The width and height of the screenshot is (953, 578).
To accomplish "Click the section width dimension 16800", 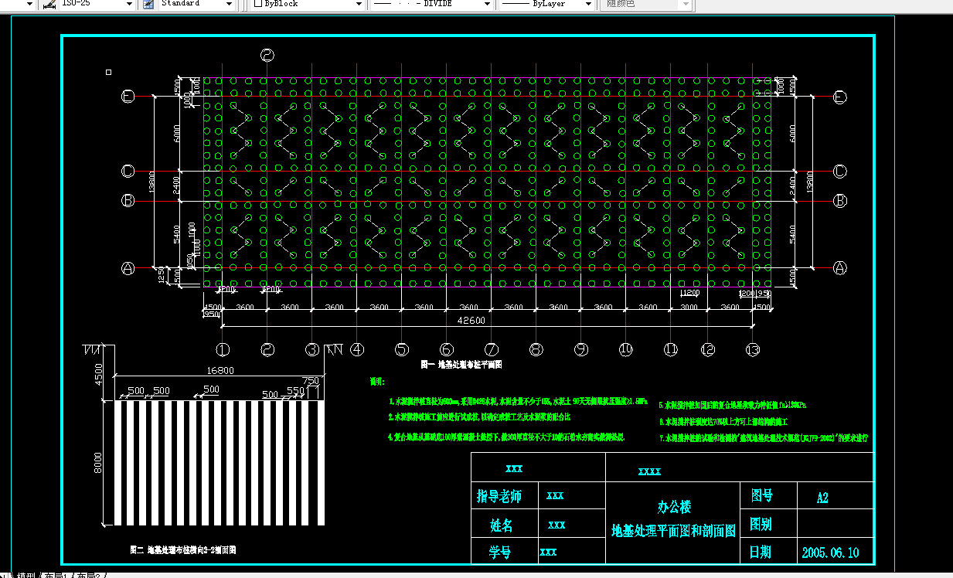I will click(x=220, y=370).
